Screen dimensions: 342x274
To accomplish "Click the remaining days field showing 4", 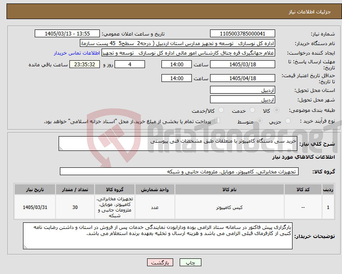I will coord(130,64).
